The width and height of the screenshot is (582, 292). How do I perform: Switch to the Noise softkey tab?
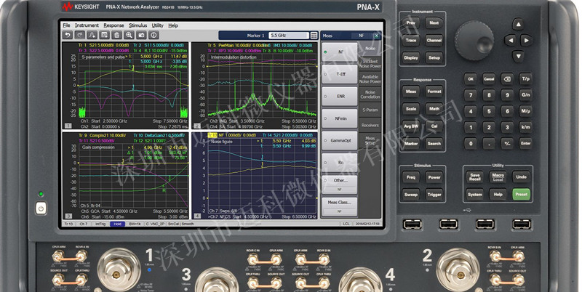(370, 49)
